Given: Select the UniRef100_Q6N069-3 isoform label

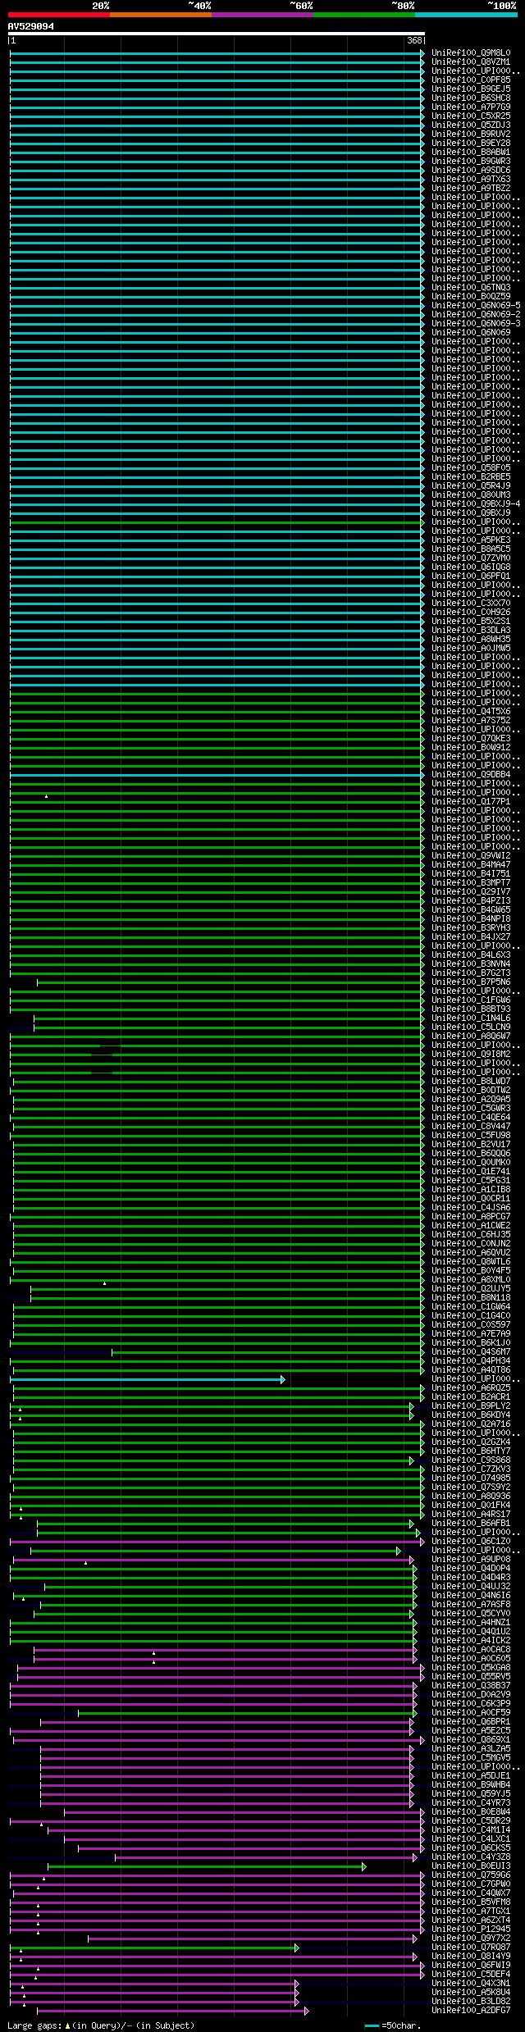Looking at the screenshot, I should [476, 324].
